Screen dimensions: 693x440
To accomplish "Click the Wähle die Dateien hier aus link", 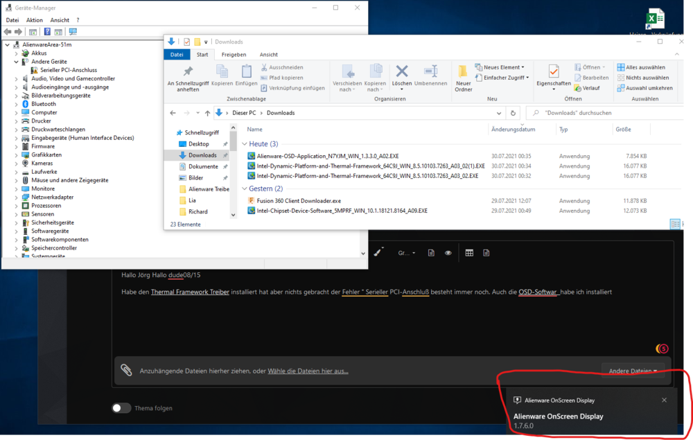I will [x=308, y=371].
